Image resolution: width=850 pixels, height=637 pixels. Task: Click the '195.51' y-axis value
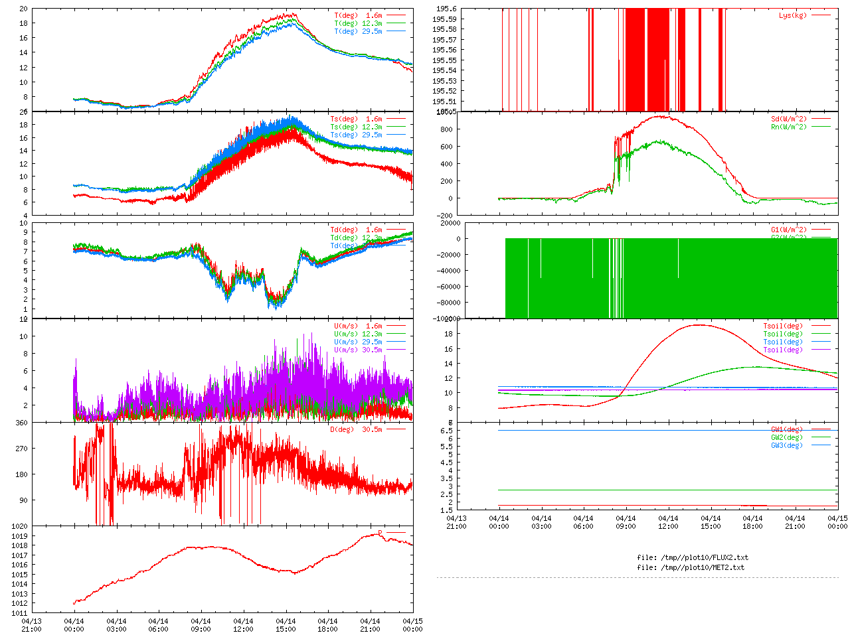(444, 102)
